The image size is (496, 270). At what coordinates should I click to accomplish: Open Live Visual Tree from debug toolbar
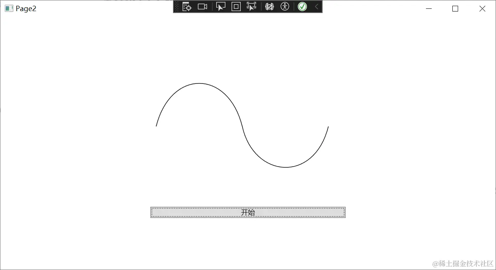click(x=187, y=7)
